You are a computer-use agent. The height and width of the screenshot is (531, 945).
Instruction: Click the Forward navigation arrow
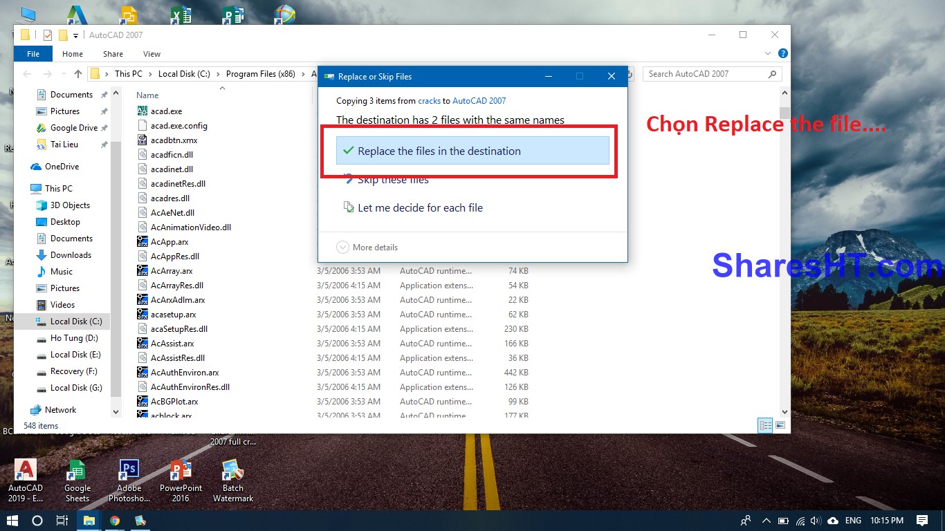[x=47, y=74]
